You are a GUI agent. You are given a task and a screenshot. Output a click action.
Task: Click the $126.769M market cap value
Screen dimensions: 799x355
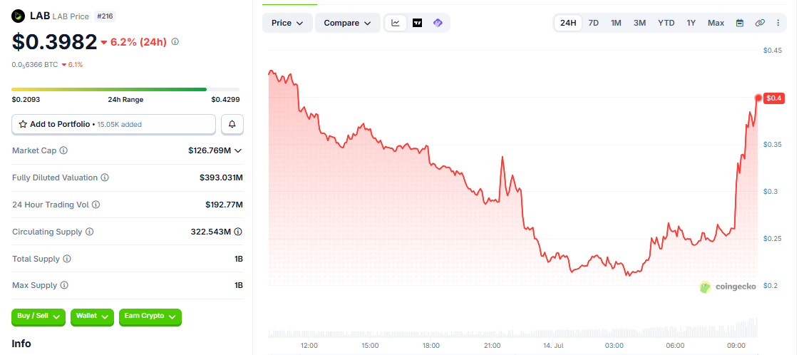point(210,150)
